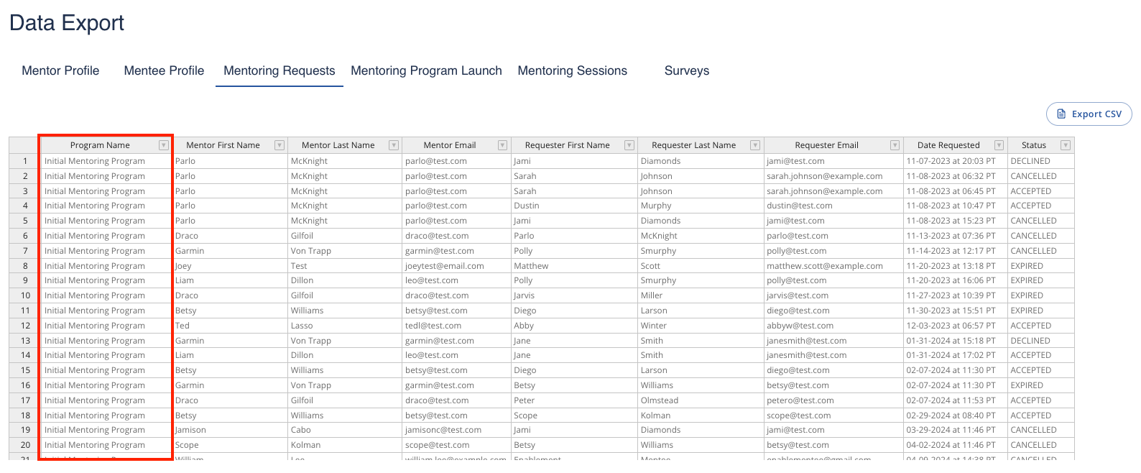Open the Mentoring Sessions tab
Screen dimensions: 1141x473
572,70
